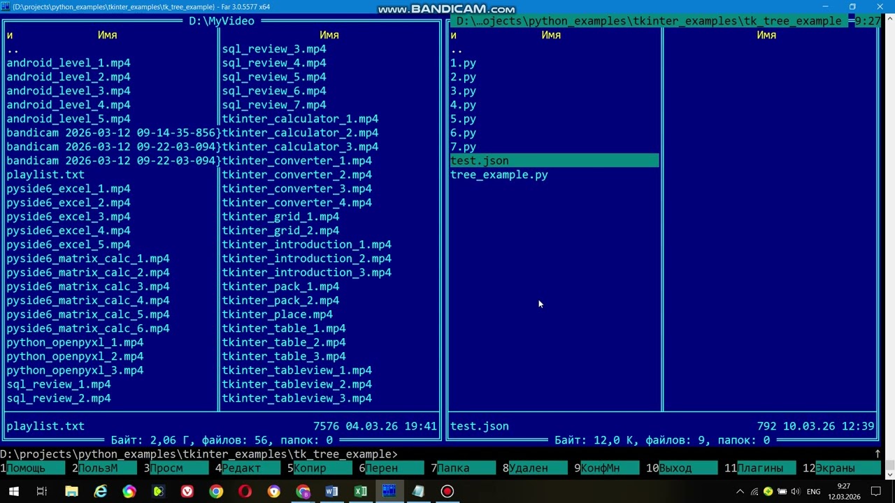Select pyside6_excel_3.mp4 file

(x=69, y=217)
